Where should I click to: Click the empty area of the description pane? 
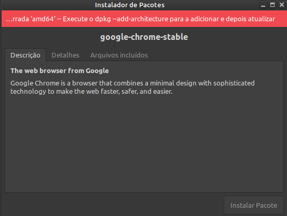click(x=144, y=142)
